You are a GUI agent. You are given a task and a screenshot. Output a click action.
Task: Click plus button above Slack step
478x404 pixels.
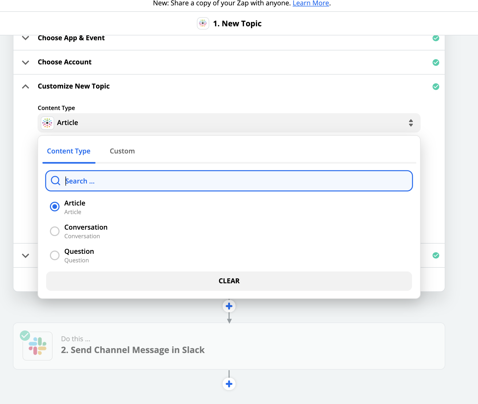pyautogui.click(x=229, y=306)
